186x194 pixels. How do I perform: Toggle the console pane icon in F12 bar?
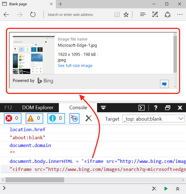pyautogui.click(x=141, y=108)
